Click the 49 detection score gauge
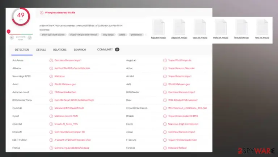The height and width of the screenshot is (157, 278). tap(21, 17)
